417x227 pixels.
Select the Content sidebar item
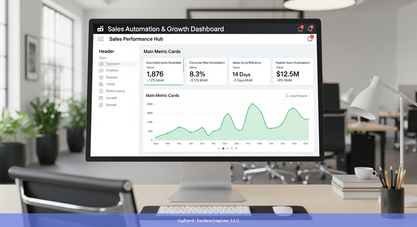tap(117, 64)
